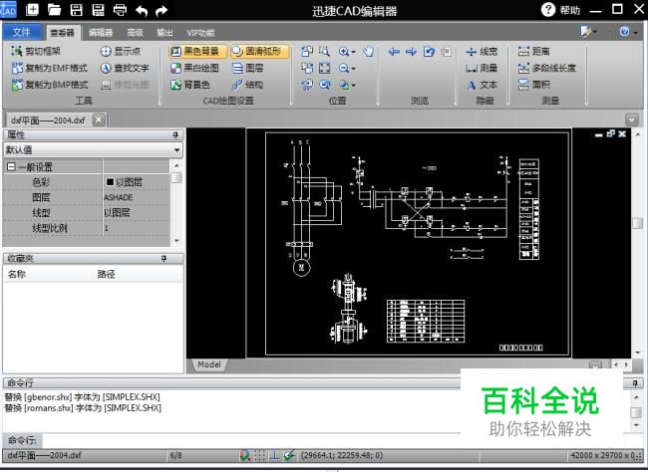Open the 背景色 (background color) picker
Screen dimensions: 648x472
[x=189, y=85]
